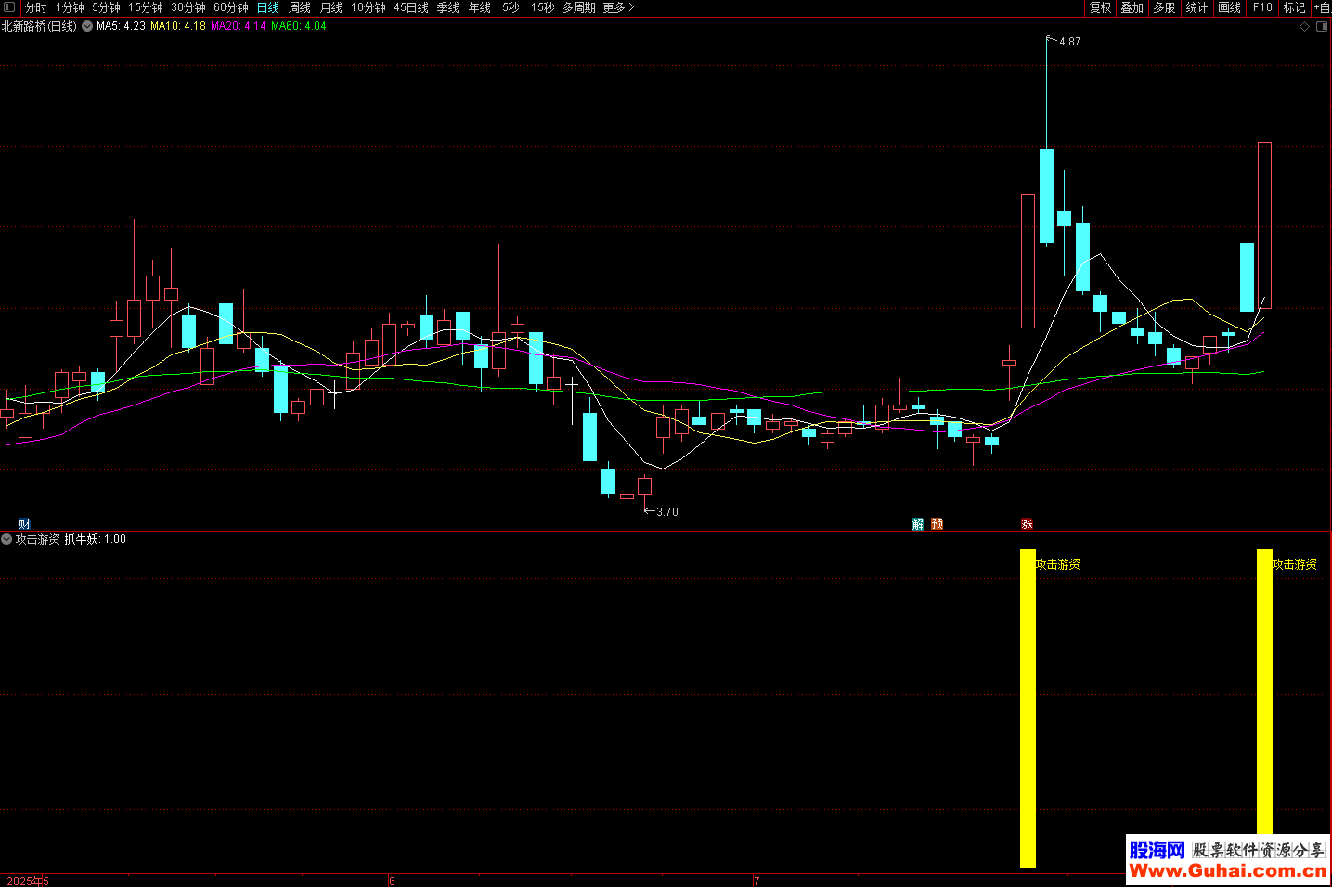Open the 多股 multi-stock view
Viewport: 1332px width, 887px height.
pos(1165,7)
